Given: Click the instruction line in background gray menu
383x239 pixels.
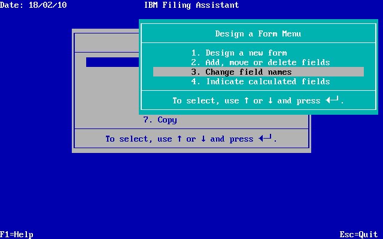Looking at the screenshot, I should coord(191,139).
